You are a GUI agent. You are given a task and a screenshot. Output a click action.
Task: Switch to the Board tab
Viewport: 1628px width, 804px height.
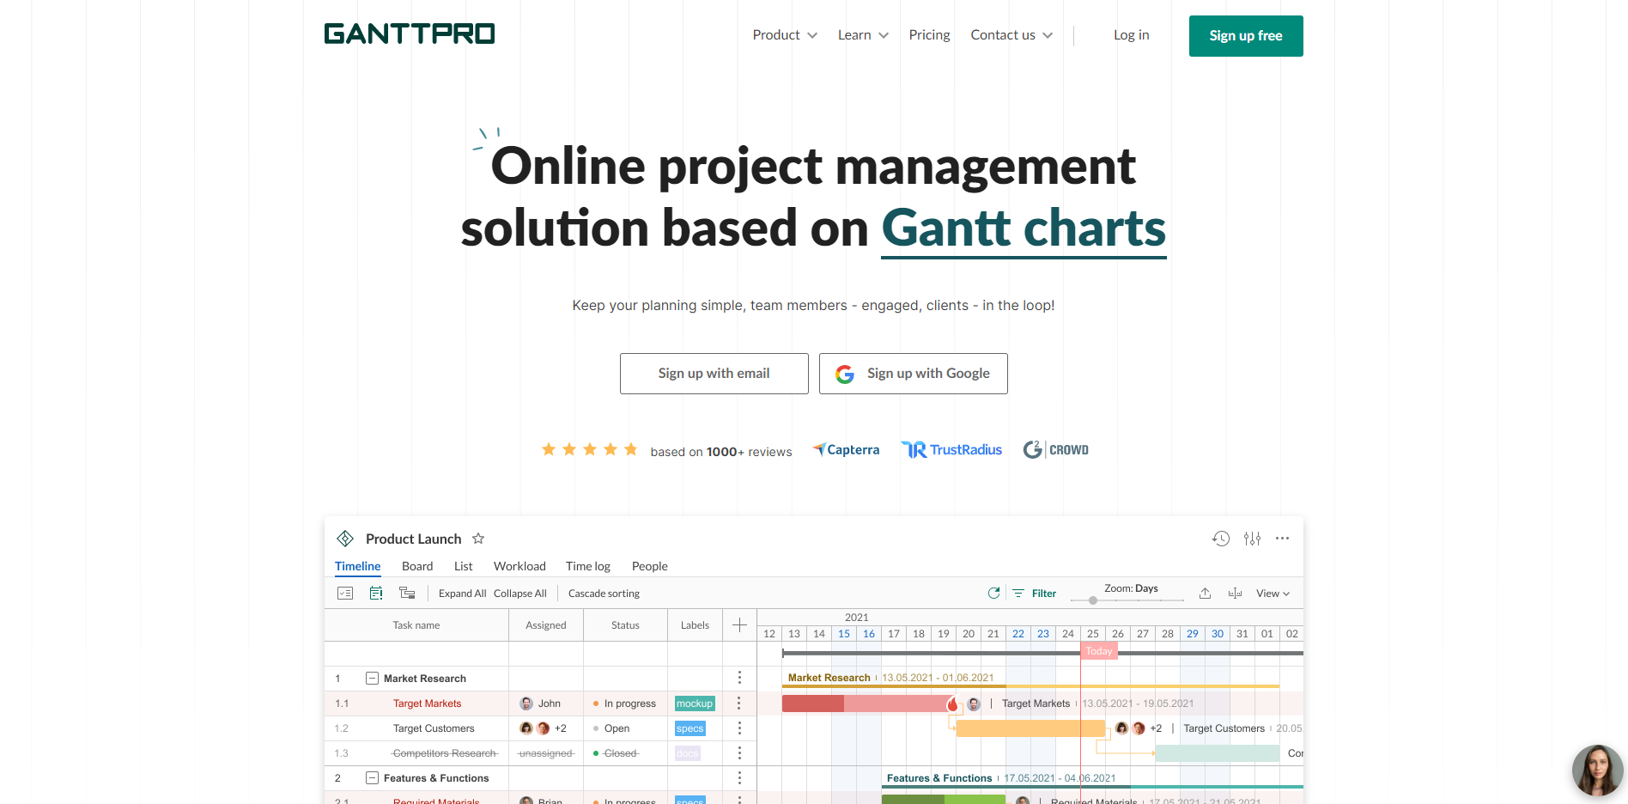tap(417, 566)
